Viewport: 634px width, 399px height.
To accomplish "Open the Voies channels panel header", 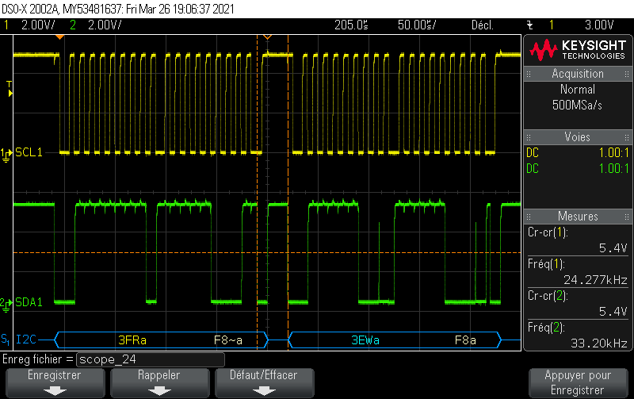I will click(x=578, y=137).
